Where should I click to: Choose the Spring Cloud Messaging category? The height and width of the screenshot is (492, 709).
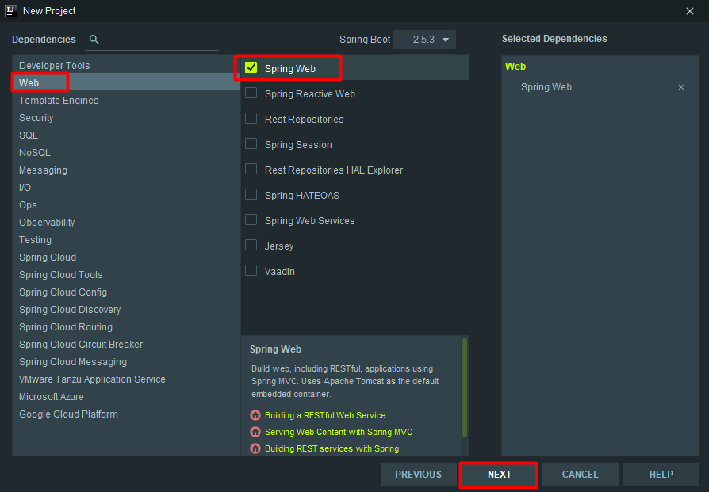point(126,362)
